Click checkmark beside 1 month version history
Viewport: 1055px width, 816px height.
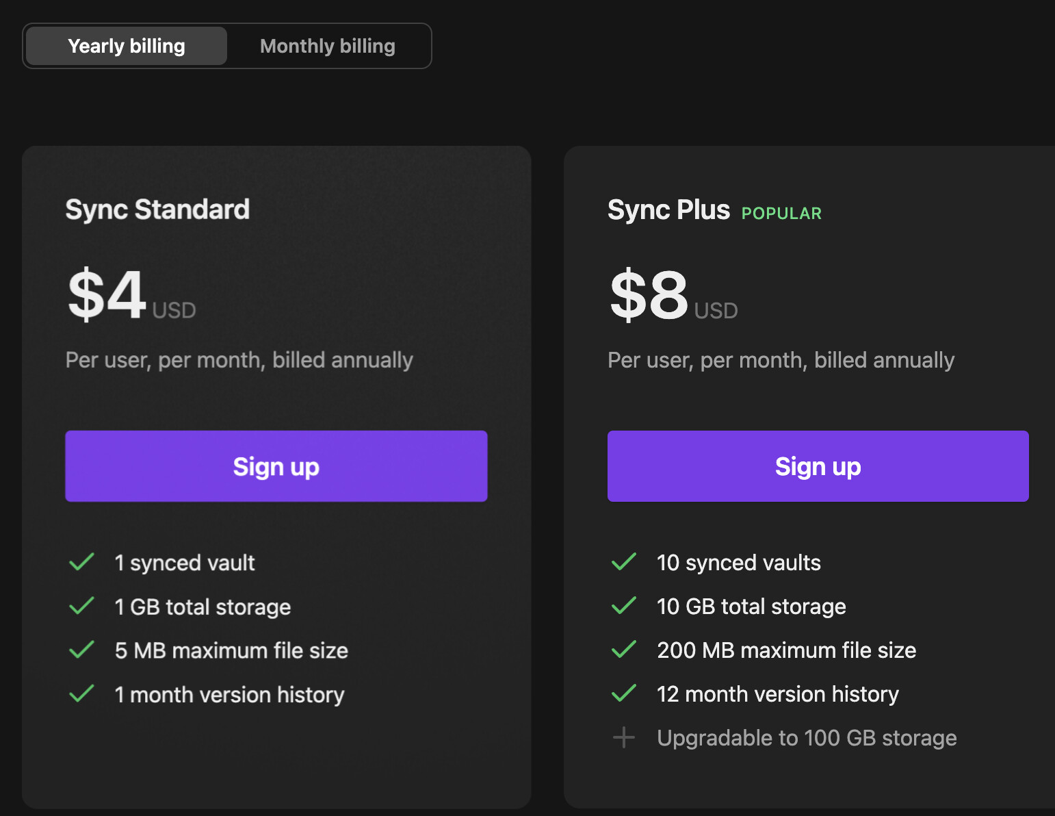point(82,693)
